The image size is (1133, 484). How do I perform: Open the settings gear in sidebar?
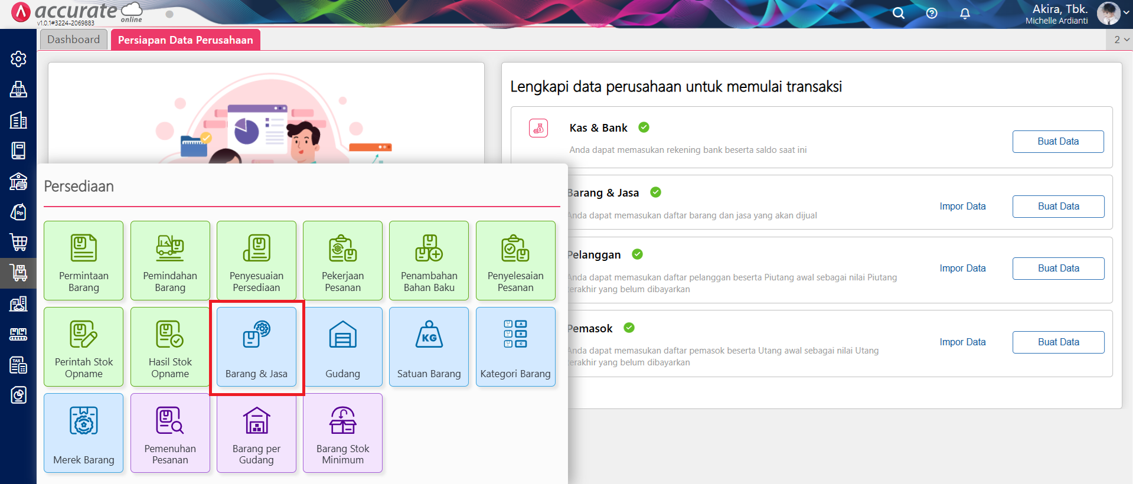tap(18, 59)
